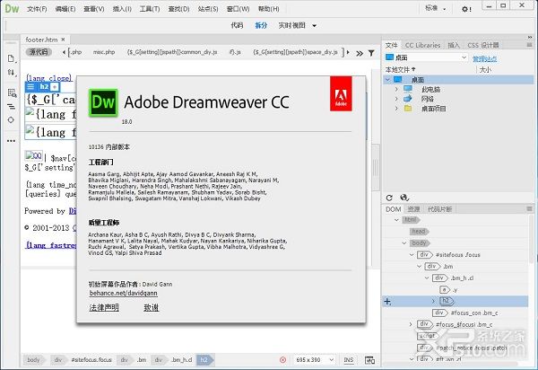The image size is (538, 370).
Task: Switch to the 资源 tab
Action: 413,209
